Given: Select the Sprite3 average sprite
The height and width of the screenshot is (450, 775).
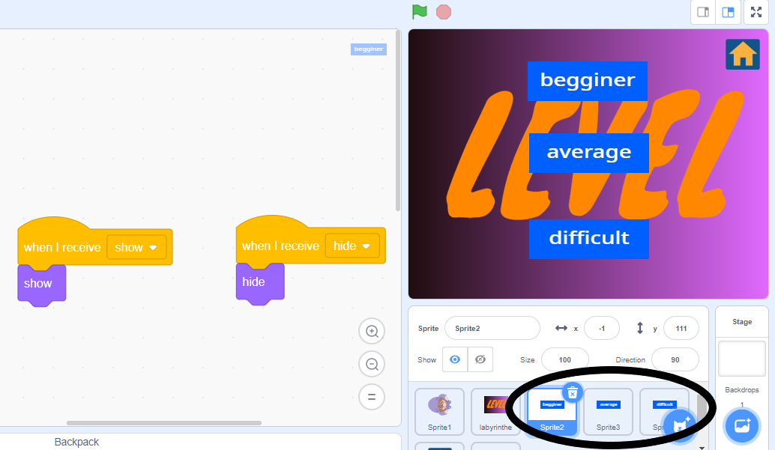Looking at the screenshot, I should [x=608, y=410].
